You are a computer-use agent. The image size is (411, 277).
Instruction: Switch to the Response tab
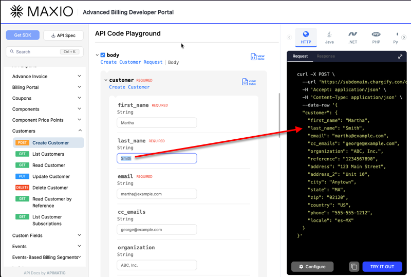coord(326,56)
